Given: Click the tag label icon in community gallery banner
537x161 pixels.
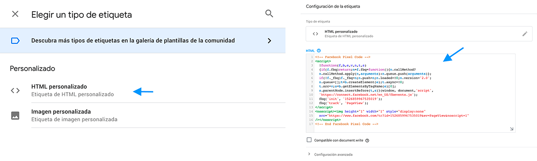Looking at the screenshot, I should tap(15, 41).
